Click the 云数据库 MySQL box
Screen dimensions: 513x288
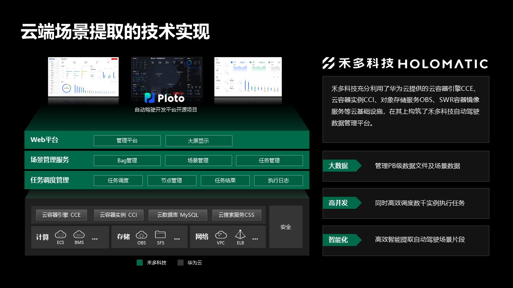click(178, 215)
